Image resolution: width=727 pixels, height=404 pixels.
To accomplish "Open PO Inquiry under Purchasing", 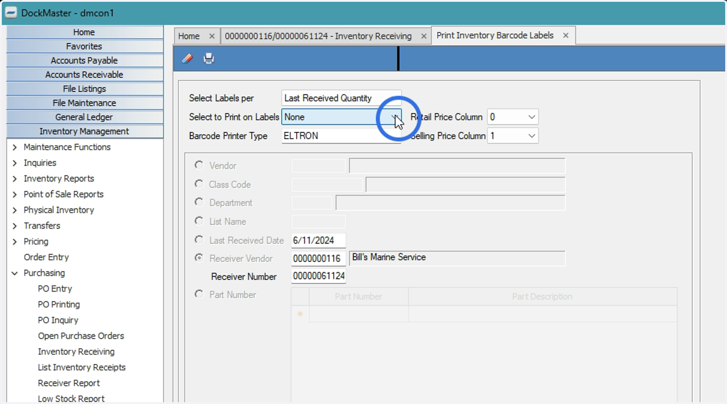I will point(58,320).
